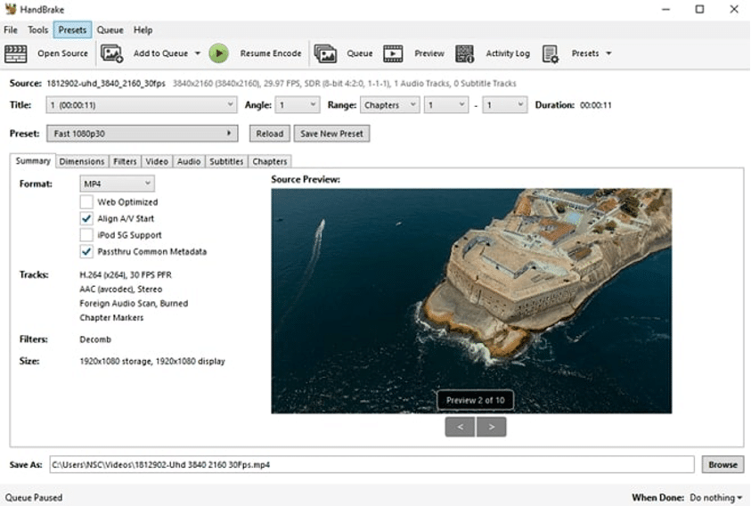
Task: Open the Title dropdown showing 1 (00:00:11)
Action: 142,105
